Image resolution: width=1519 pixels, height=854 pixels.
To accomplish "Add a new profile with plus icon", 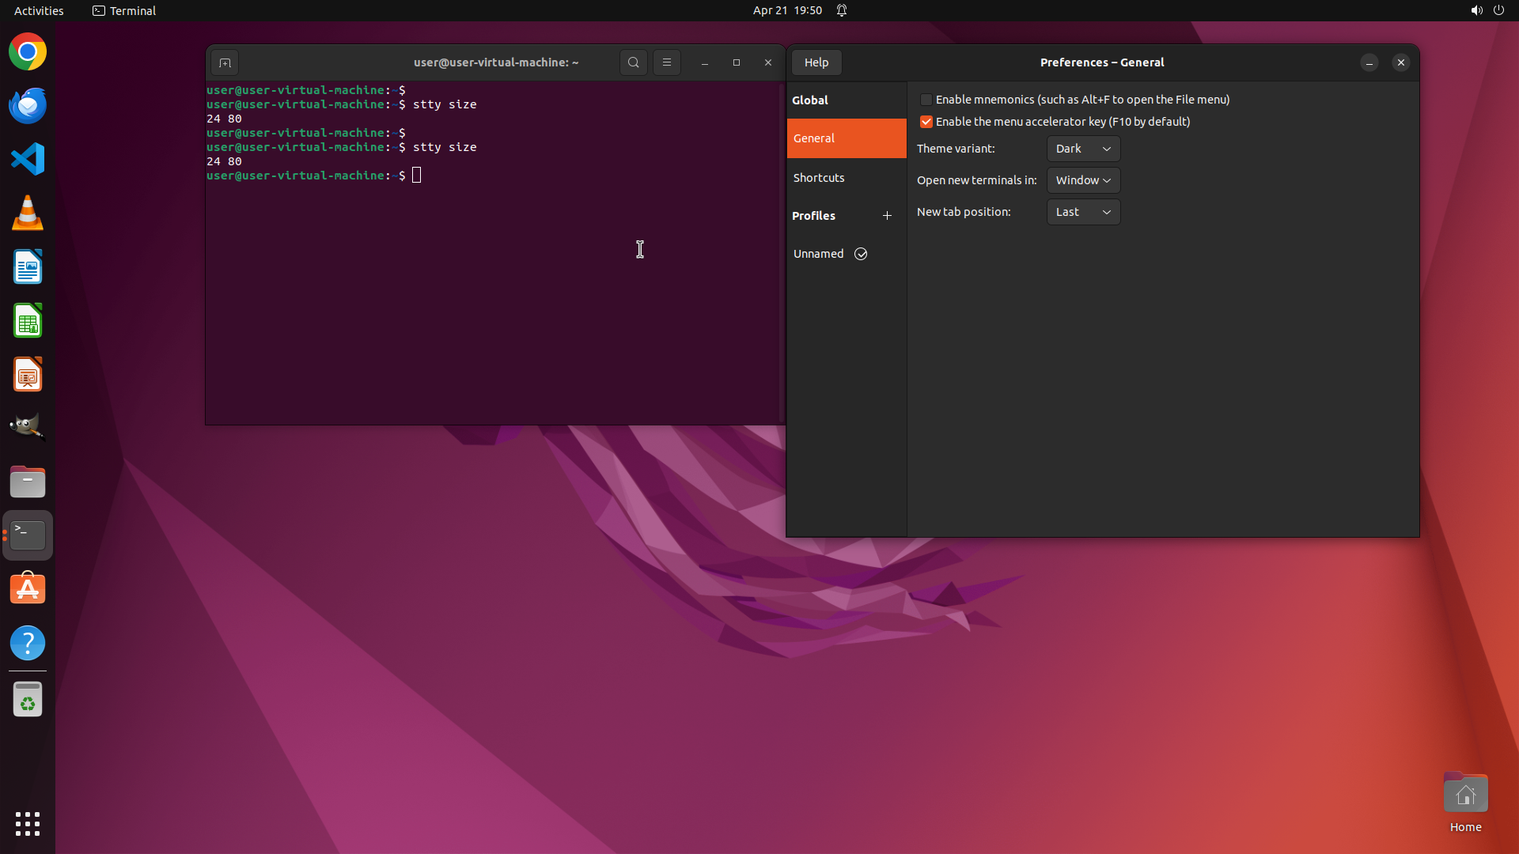I will [887, 216].
